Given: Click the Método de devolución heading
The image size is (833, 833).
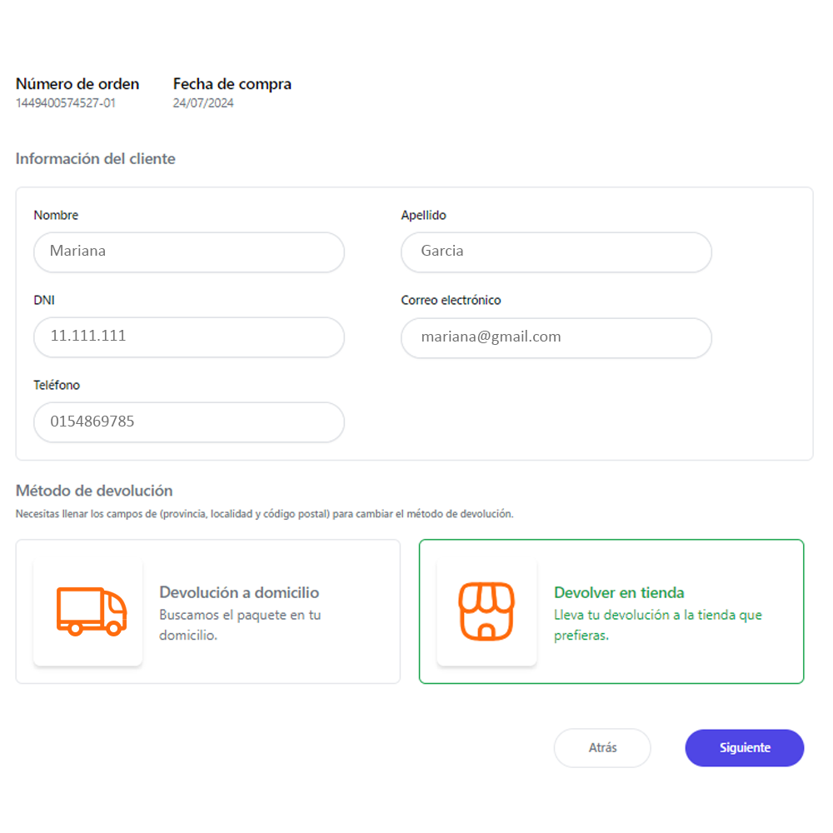Looking at the screenshot, I should tap(94, 491).
